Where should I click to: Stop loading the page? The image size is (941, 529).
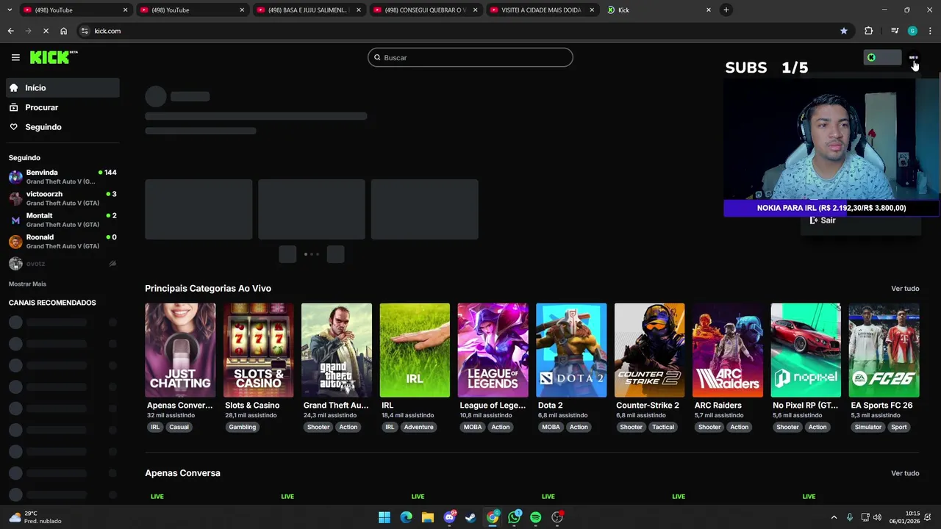46,31
